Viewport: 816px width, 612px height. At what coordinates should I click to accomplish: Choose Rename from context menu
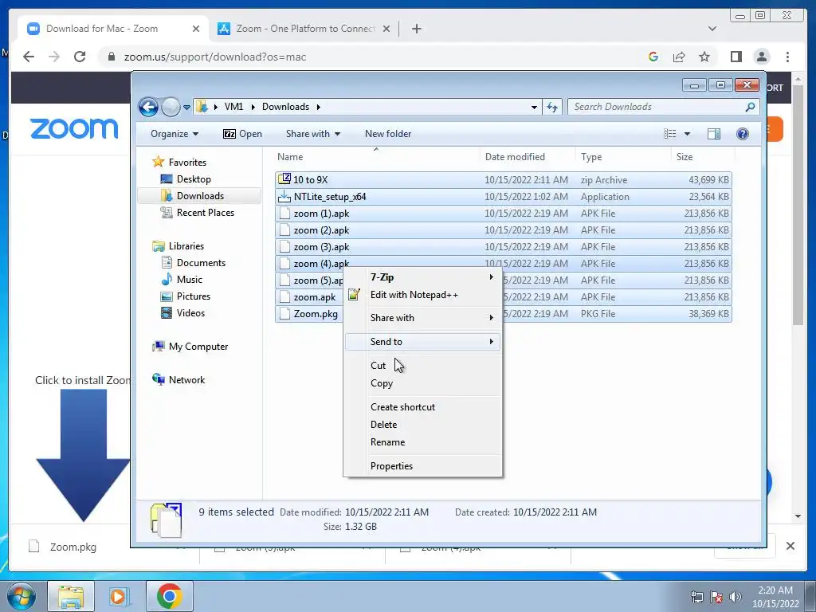click(x=422, y=442)
